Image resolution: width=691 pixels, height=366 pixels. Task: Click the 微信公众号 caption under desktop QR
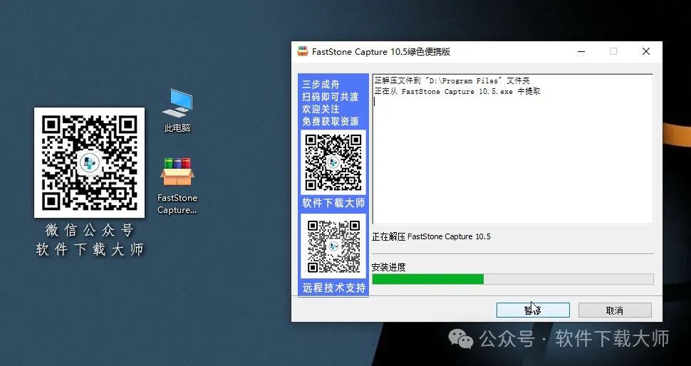pos(90,230)
